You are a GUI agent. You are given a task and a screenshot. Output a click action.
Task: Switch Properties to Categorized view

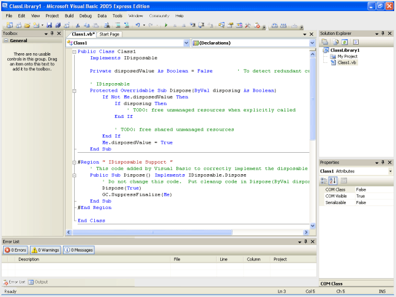(x=324, y=181)
